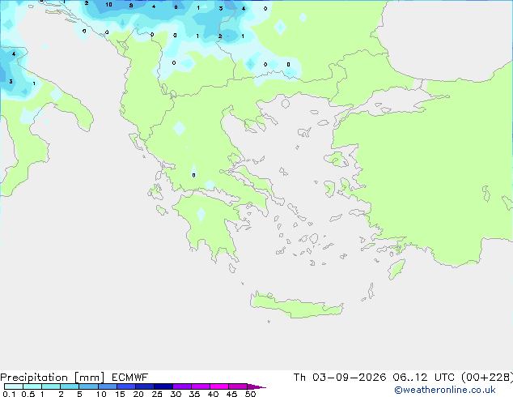Image resolution: width=513 pixels, height=397 pixels.
Task: Click the '10' precipitation value on the map
Action: click(108, 5)
